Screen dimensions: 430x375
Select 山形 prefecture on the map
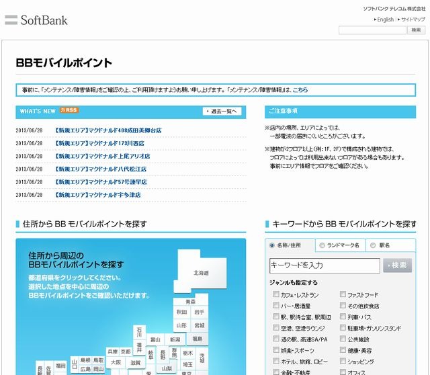tap(182, 325)
